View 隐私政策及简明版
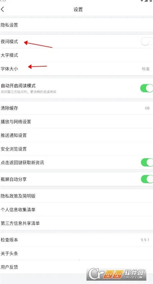153x284 pixels. pos(76,196)
